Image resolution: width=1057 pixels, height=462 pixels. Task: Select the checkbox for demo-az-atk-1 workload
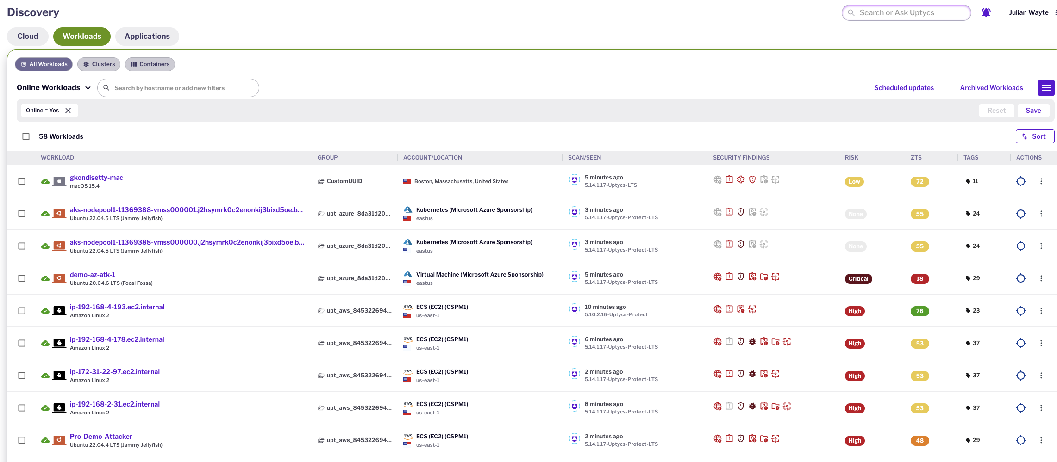click(x=22, y=278)
